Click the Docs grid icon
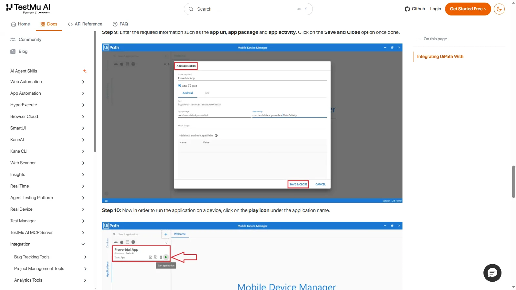 [43, 24]
